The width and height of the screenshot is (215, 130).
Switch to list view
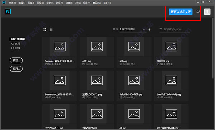click(x=51, y=30)
